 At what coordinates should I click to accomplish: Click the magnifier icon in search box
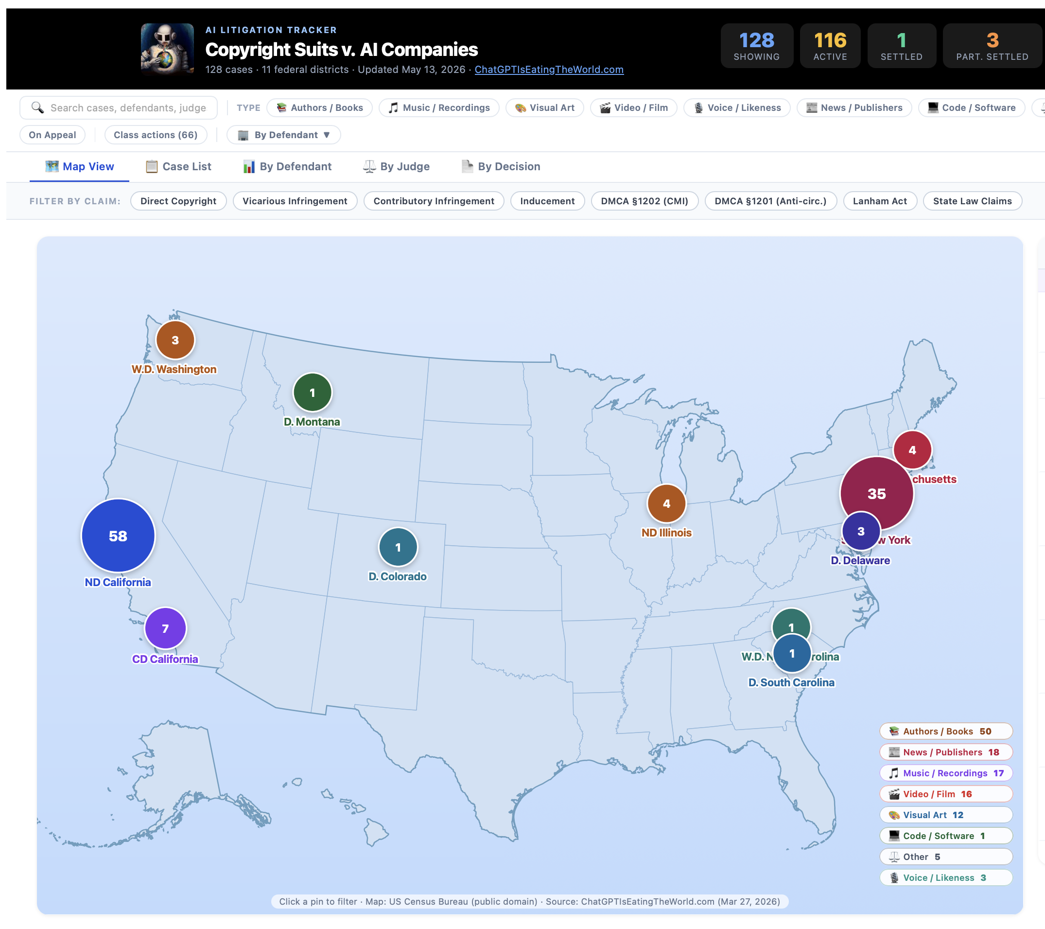[37, 107]
